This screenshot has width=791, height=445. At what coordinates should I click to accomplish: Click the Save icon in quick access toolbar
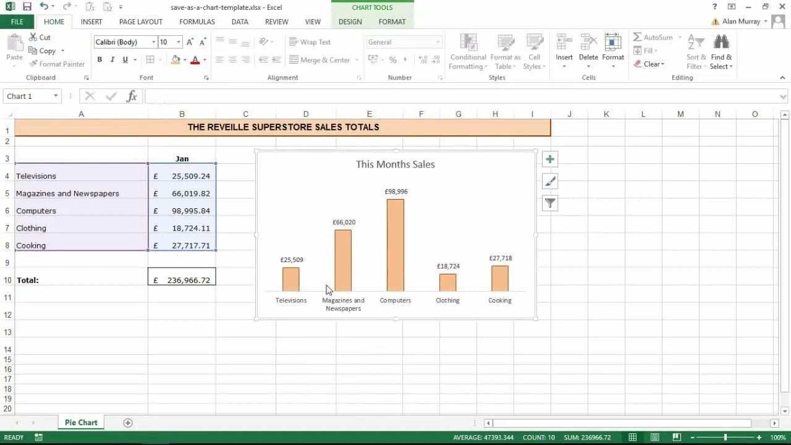tap(27, 7)
